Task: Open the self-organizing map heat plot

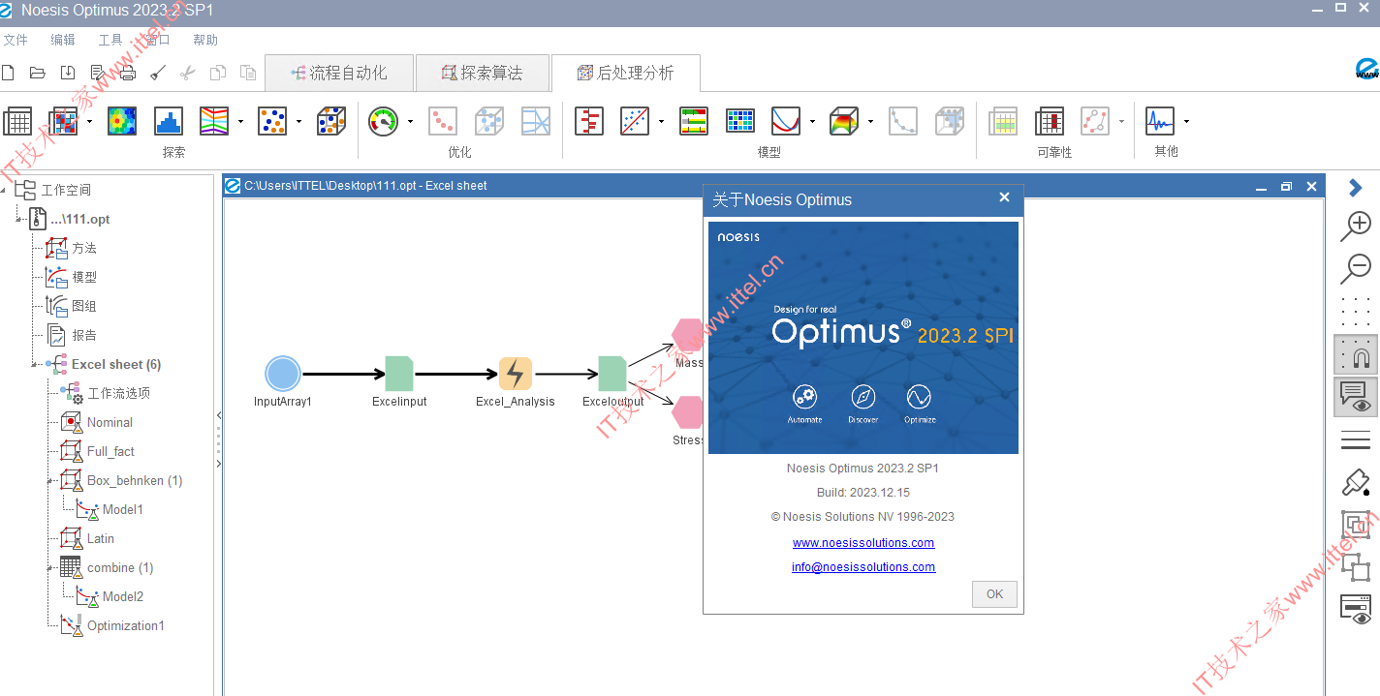Action: (x=122, y=121)
